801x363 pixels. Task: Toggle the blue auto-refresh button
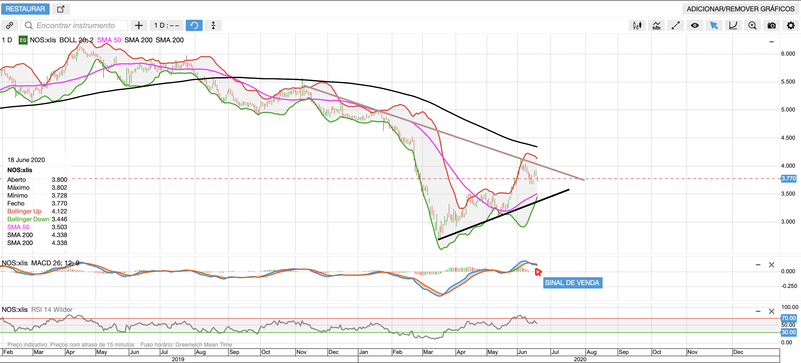pos(194,25)
